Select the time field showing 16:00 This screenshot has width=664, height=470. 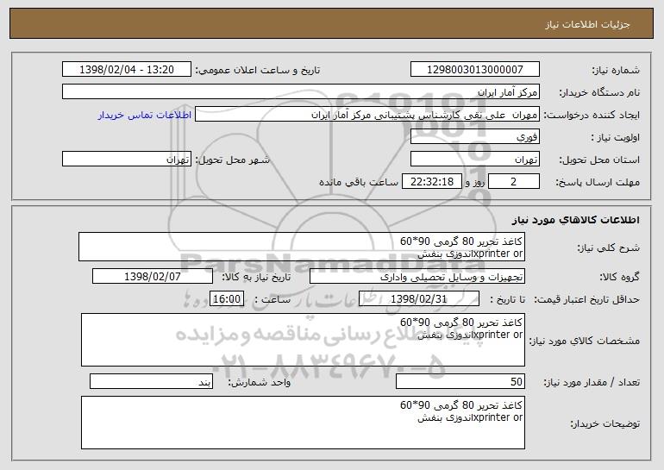click(227, 298)
